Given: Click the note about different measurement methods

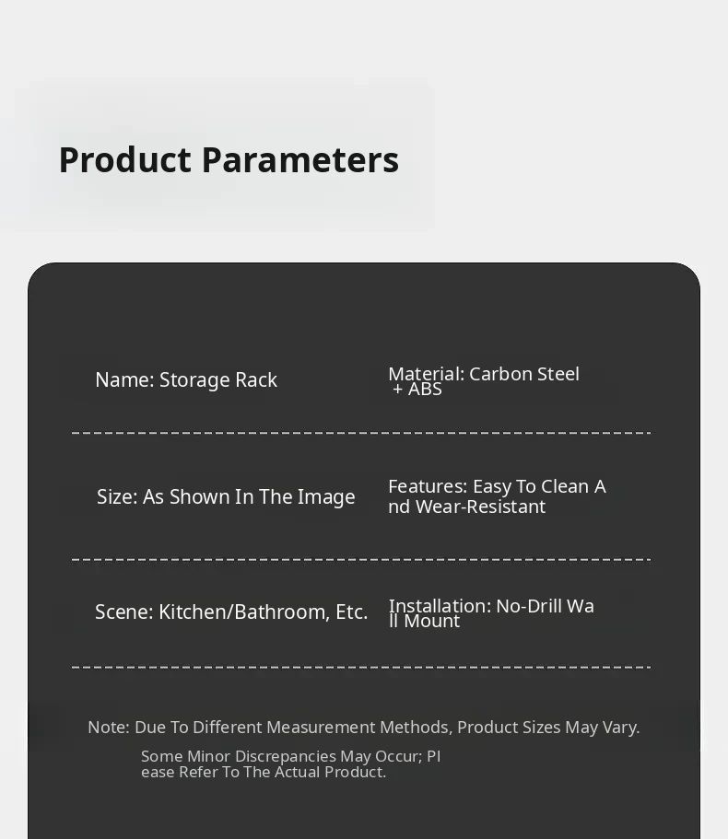Looking at the screenshot, I should point(363,728).
